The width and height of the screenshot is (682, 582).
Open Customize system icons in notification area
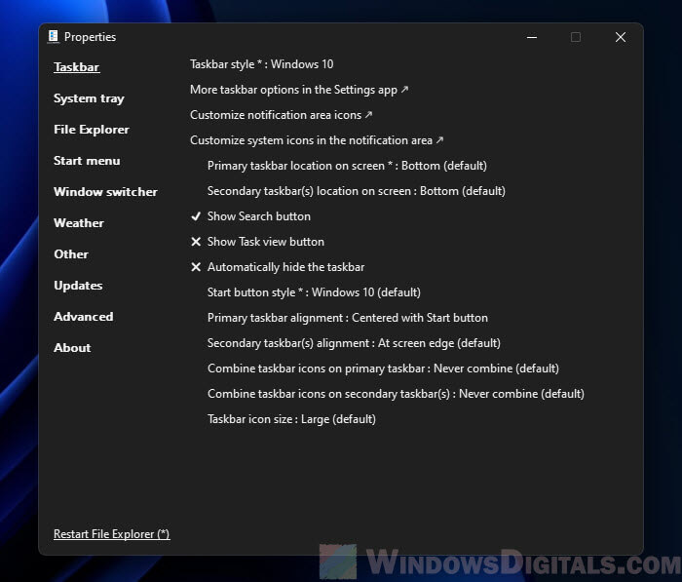(x=317, y=140)
